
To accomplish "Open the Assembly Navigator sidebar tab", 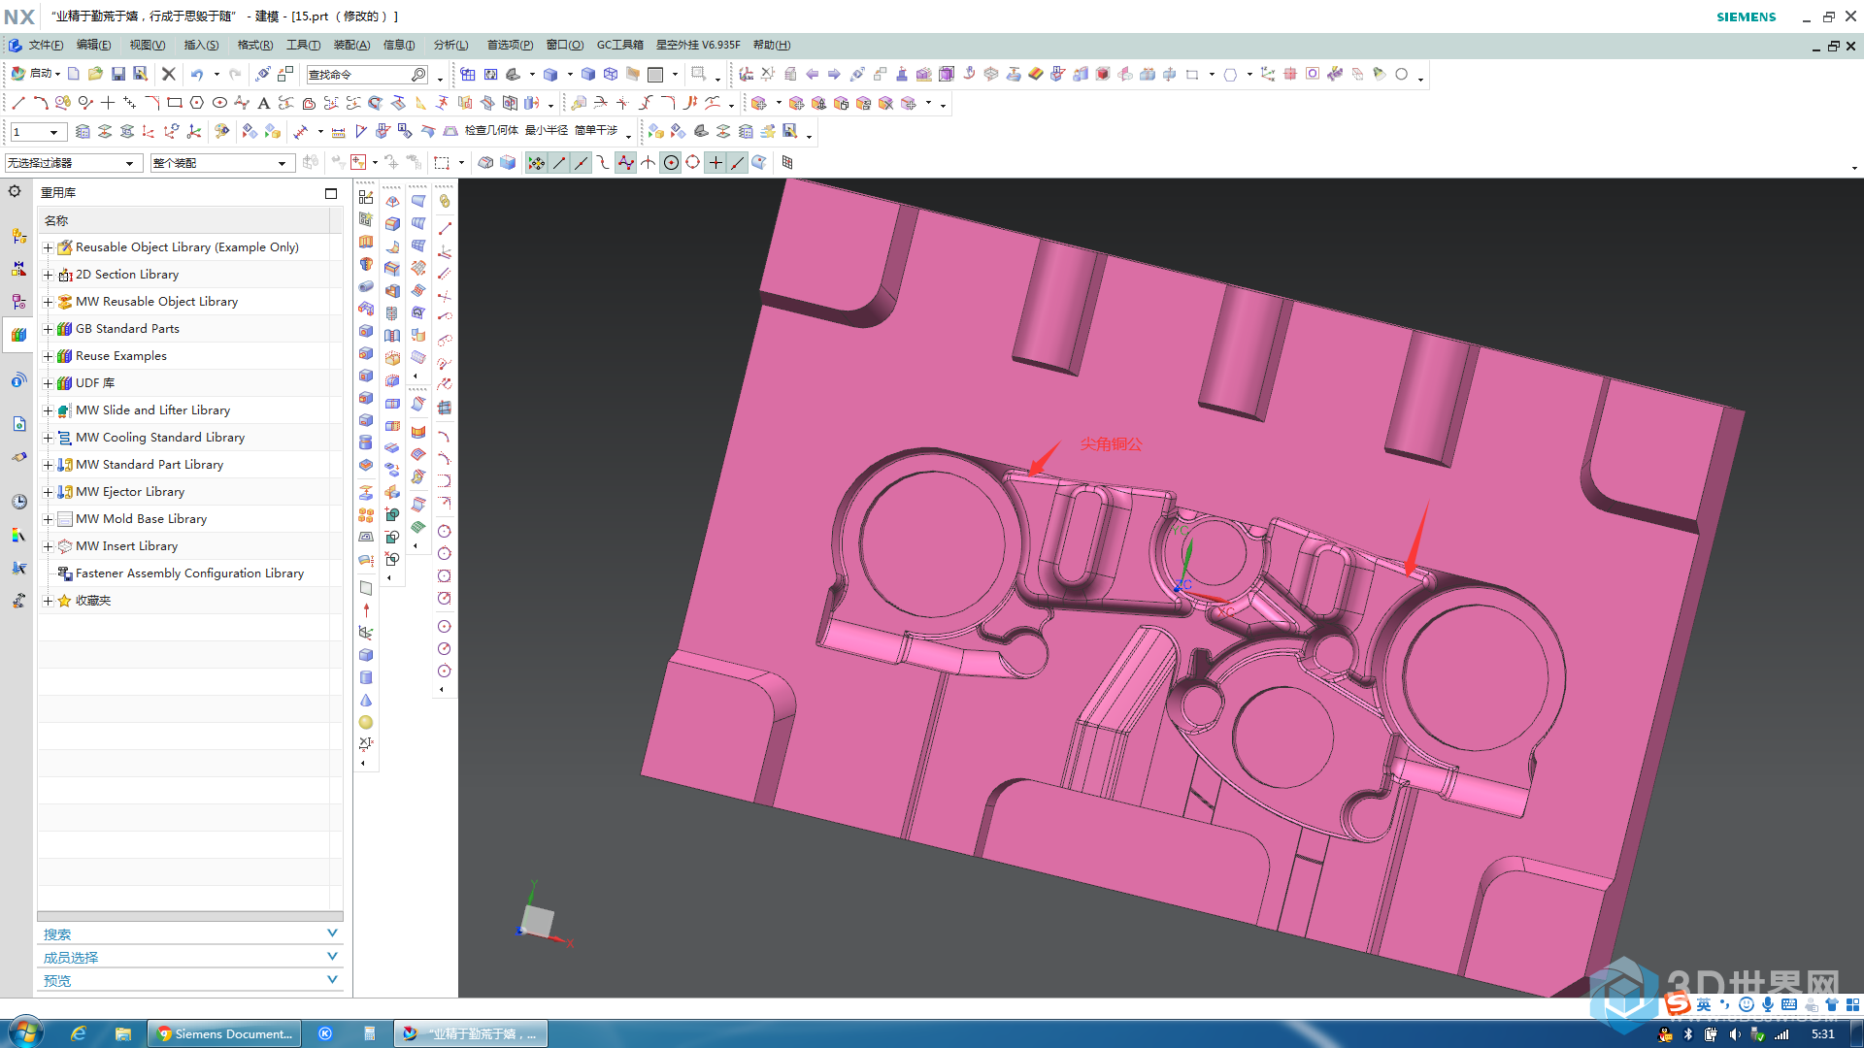I will pos(18,236).
